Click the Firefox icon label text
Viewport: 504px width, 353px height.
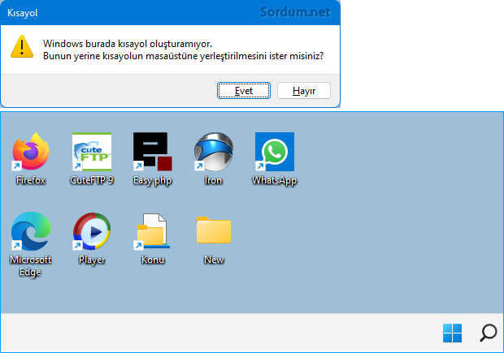pos(31,180)
